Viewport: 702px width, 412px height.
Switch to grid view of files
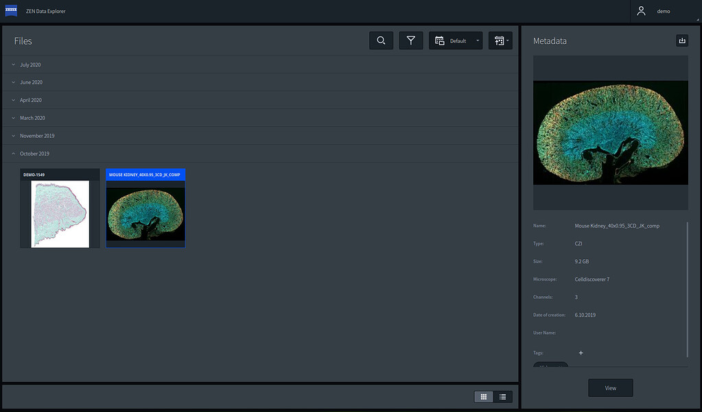[484, 396]
